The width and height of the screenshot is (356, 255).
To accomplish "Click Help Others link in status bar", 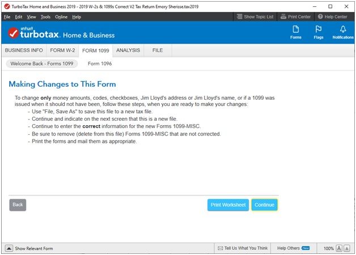I will (x=289, y=248).
